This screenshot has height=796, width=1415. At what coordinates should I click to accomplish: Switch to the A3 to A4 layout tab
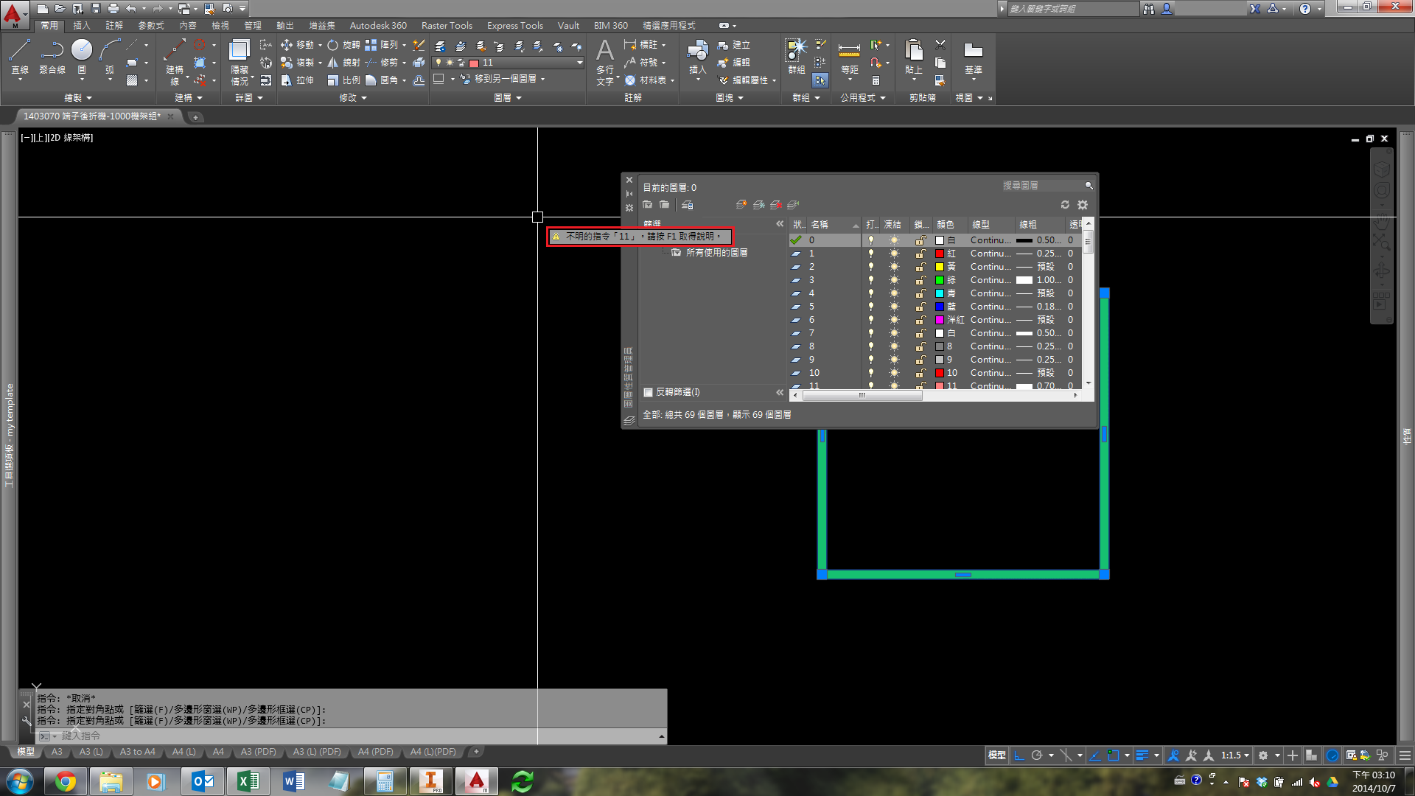click(x=138, y=752)
